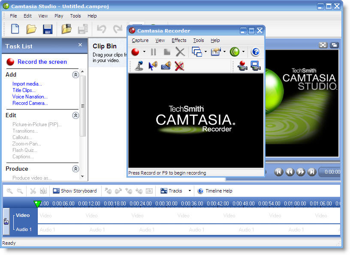Open dropdown beside green Camtasia icon in Recorder
350x255 pixels.
pos(243,52)
